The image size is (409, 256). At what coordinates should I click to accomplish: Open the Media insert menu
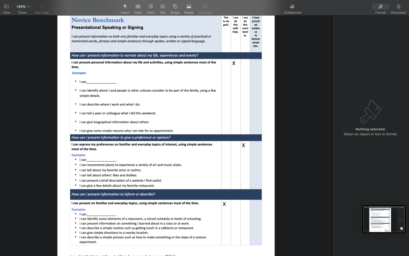(x=189, y=7)
